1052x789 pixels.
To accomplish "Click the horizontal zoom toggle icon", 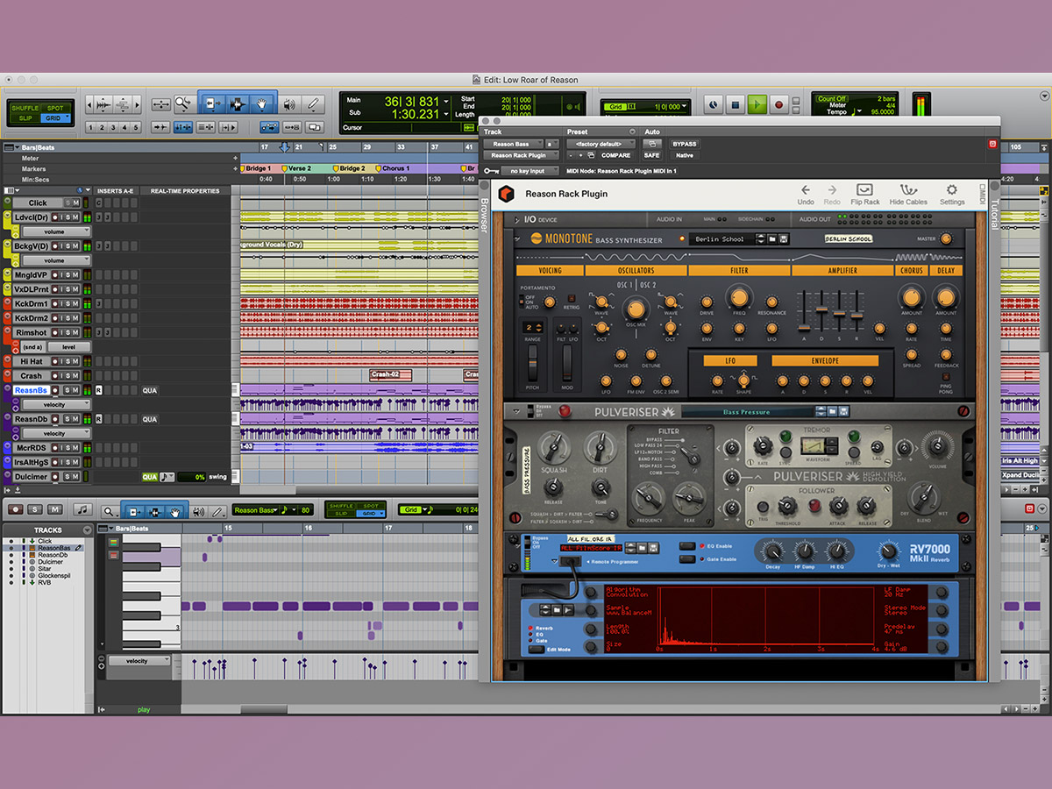I will [x=160, y=104].
